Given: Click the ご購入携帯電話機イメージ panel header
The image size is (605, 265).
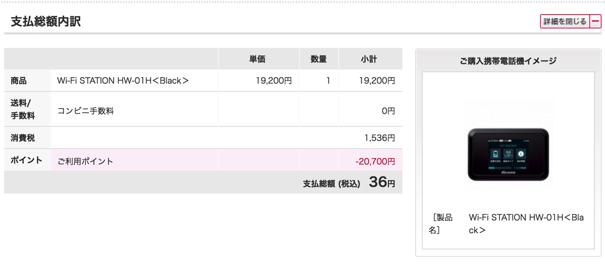Looking at the screenshot, I should coord(508,61).
